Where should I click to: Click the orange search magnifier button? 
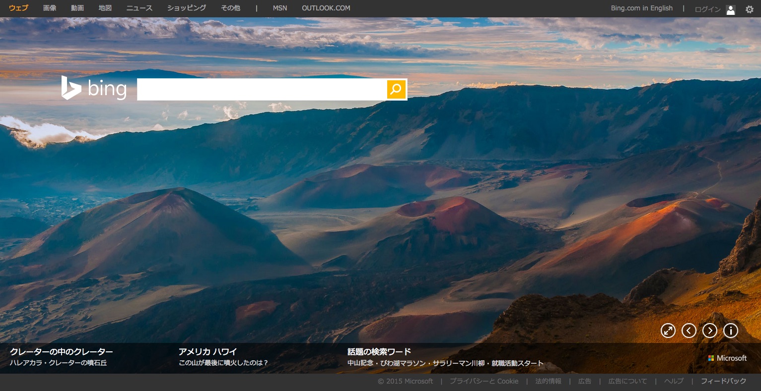(x=396, y=89)
